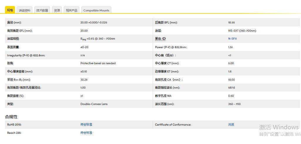
Task: Click the diameter value 20.00 +0.000/-0.025
Action: [94, 23]
